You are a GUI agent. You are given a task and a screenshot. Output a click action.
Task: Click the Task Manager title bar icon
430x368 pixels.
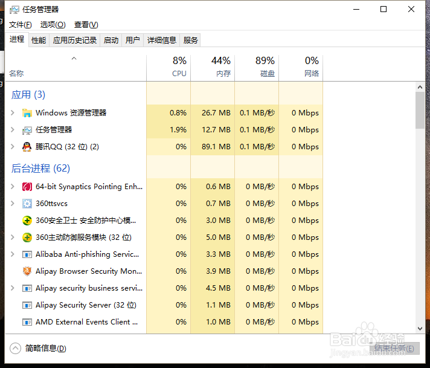(14, 10)
